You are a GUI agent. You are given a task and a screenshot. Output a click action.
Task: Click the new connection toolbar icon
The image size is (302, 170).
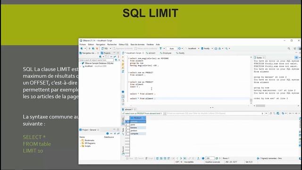click(82, 49)
